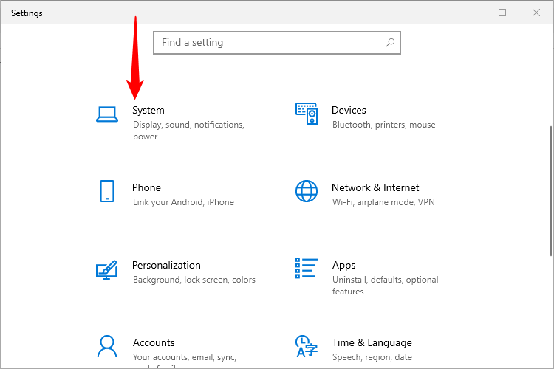Open the Devices keyboard and speaker icon
The height and width of the screenshot is (369, 554).
click(307, 114)
